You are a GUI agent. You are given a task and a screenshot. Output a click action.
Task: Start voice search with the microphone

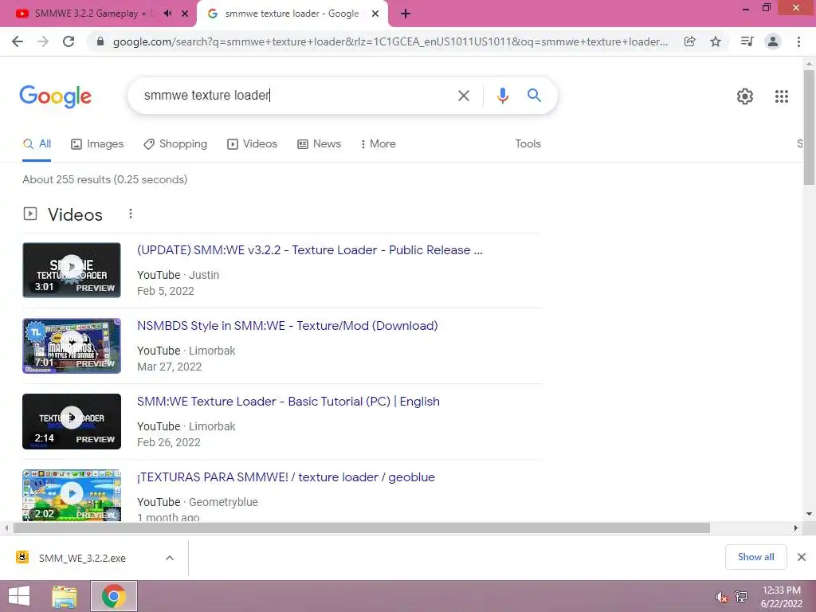(502, 96)
